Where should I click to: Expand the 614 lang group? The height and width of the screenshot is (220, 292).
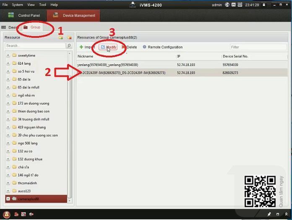pyautogui.click(x=8, y=63)
